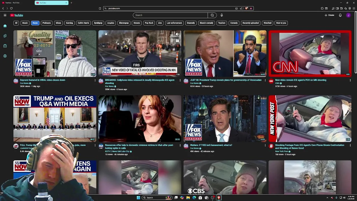Play the KUTV domestic violence resources thumbnail
The height and width of the screenshot is (201, 357).
(x=140, y=119)
